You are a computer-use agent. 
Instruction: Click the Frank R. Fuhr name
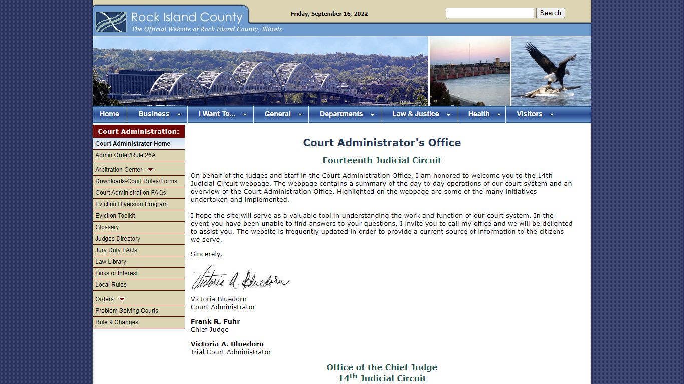coord(215,321)
